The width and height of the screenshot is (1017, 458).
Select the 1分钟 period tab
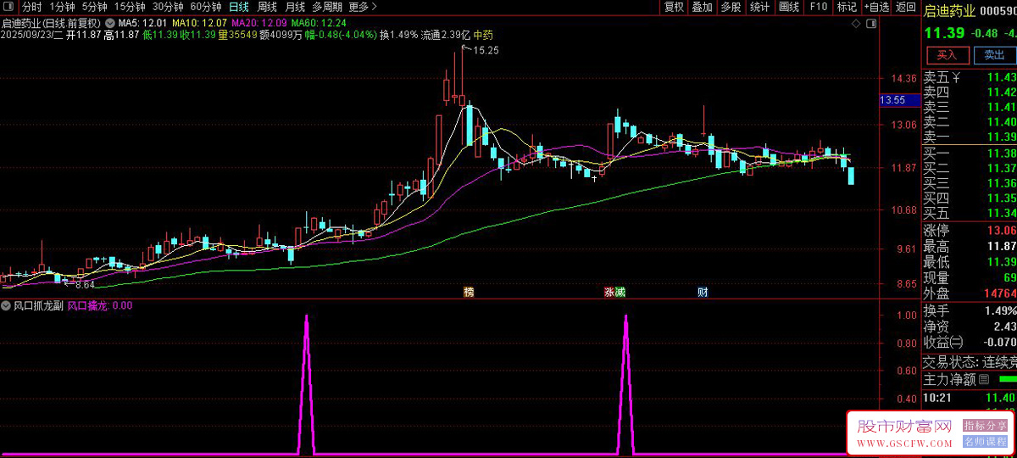[x=63, y=7]
